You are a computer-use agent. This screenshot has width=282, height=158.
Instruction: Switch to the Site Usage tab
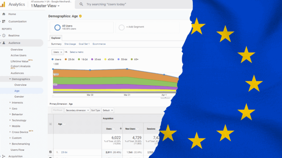pyautogui.click(x=70, y=44)
